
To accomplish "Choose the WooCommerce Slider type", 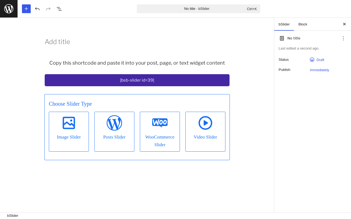I will pos(160,132).
